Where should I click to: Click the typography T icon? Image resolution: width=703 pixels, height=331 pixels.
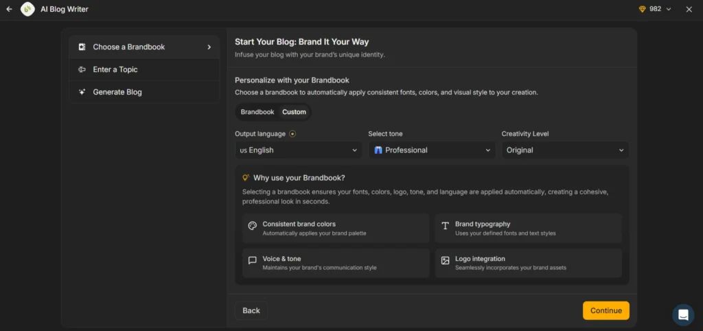445,226
